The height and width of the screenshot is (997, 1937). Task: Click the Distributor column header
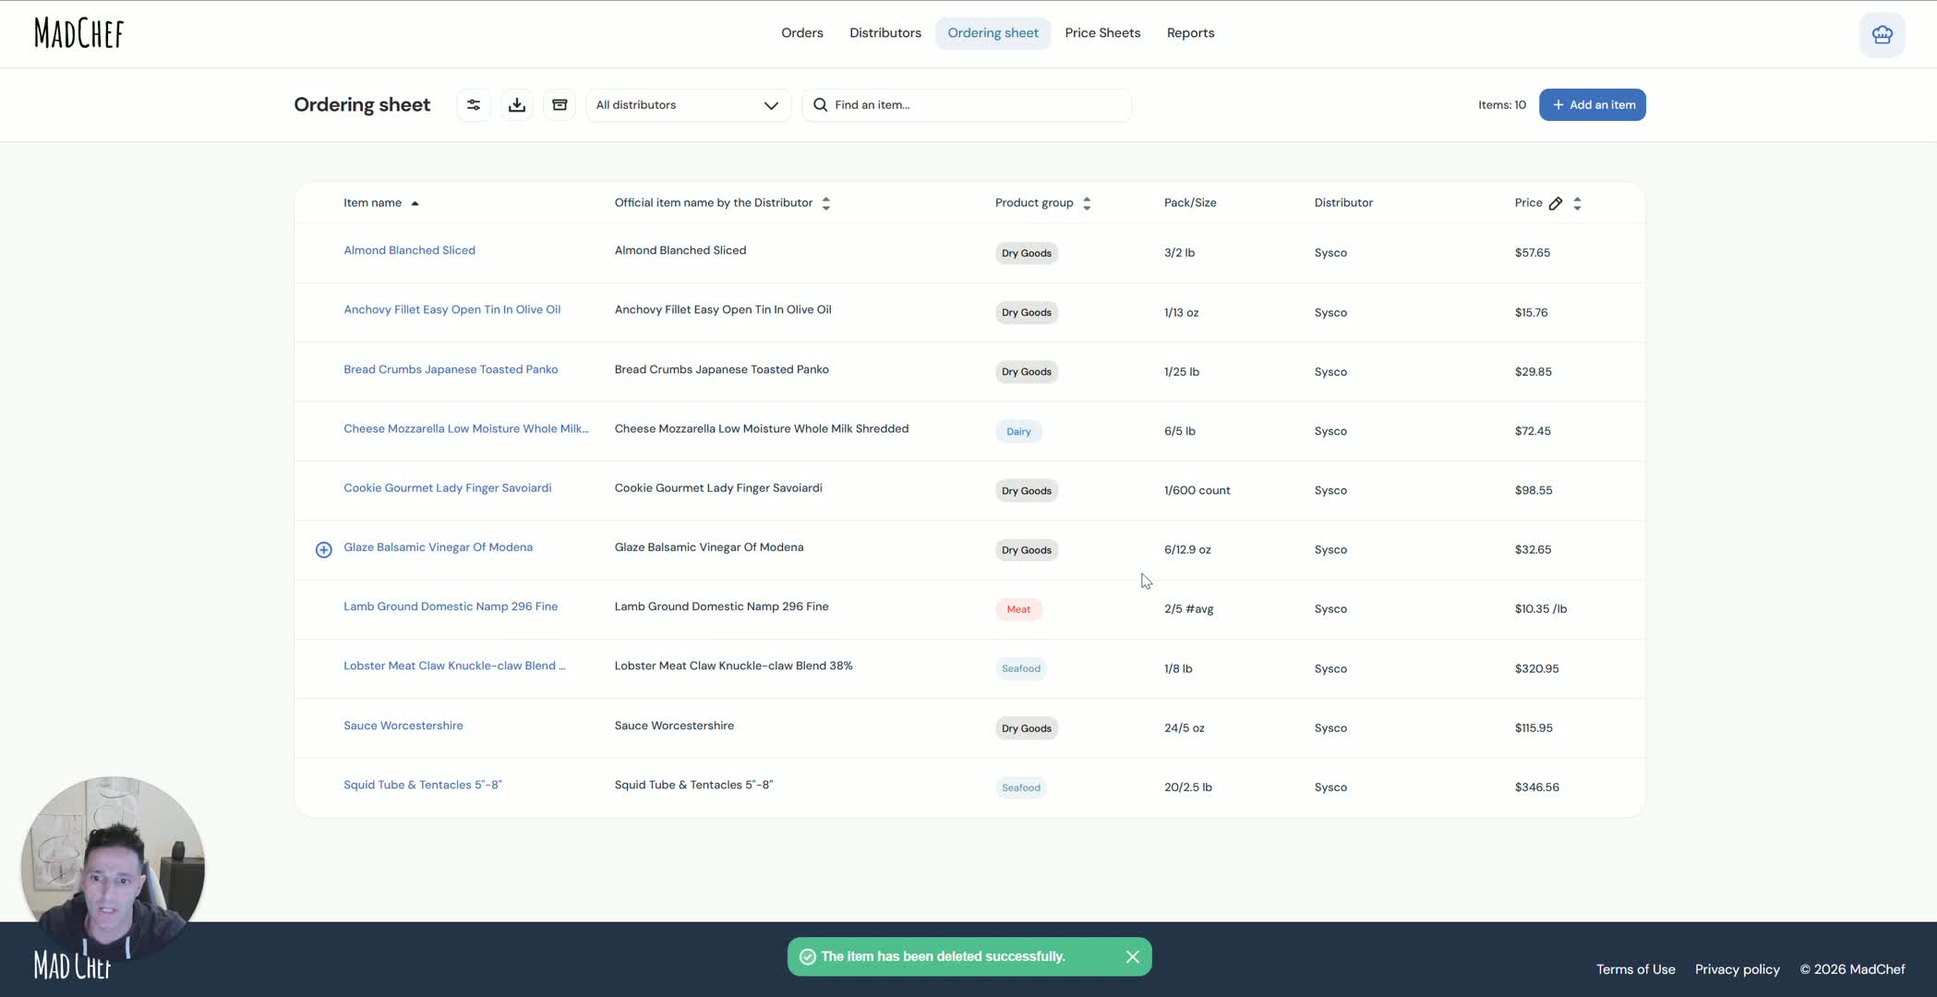1343,203
